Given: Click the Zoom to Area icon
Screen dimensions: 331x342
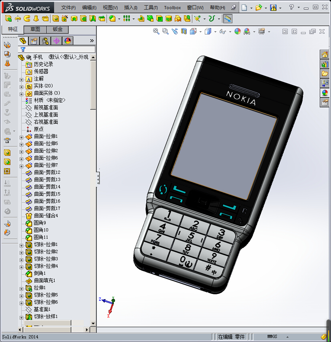Looking at the screenshot, I should 165,31.
